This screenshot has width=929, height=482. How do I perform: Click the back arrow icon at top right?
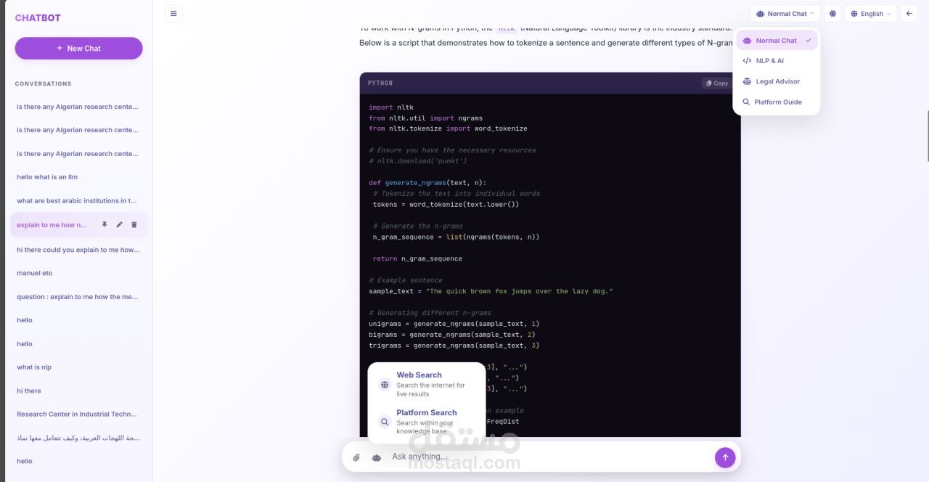[909, 14]
